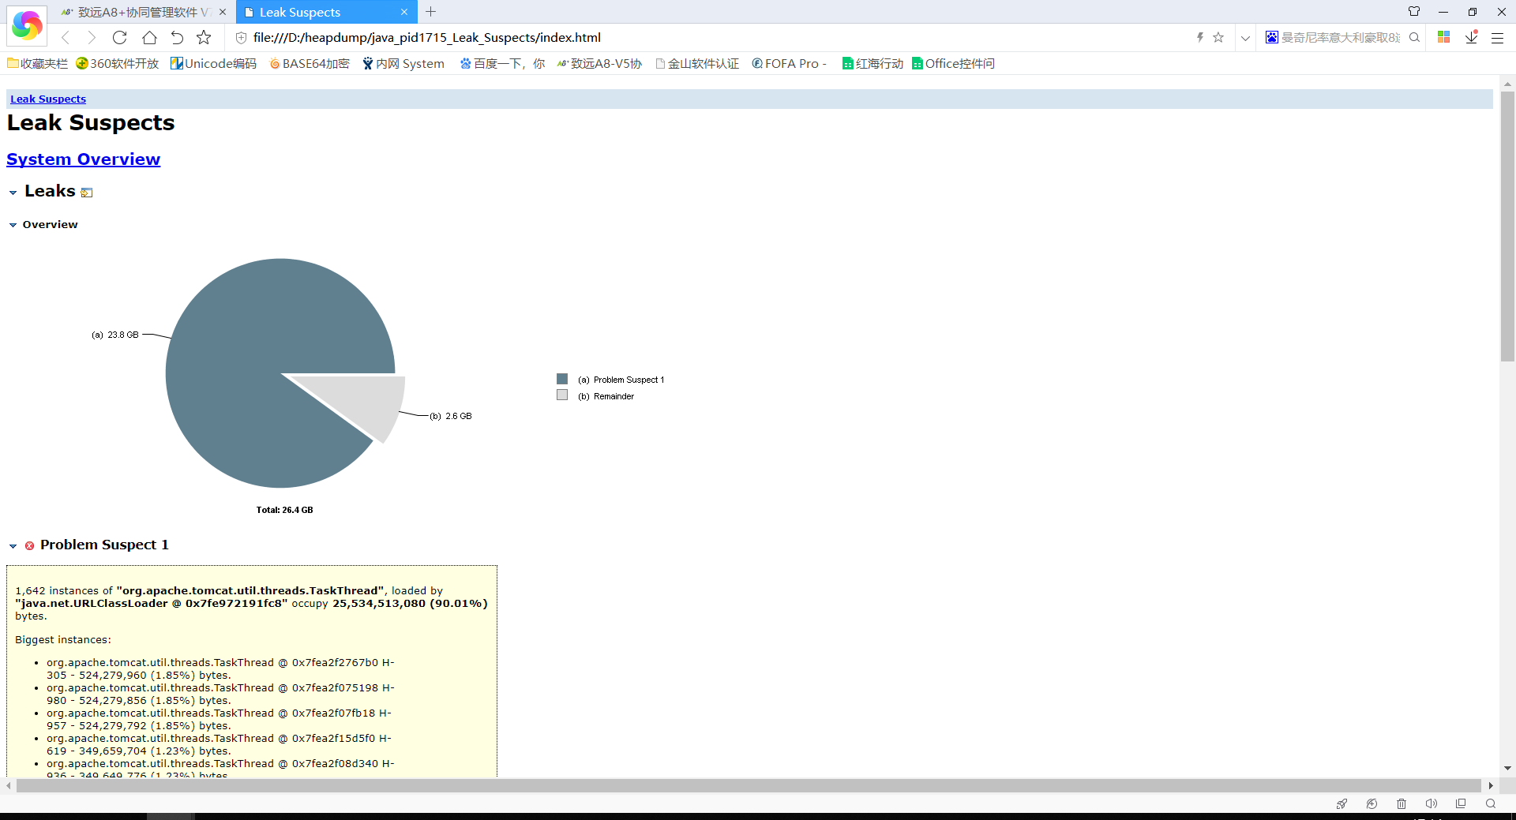Click the address bar URL field

[711, 37]
